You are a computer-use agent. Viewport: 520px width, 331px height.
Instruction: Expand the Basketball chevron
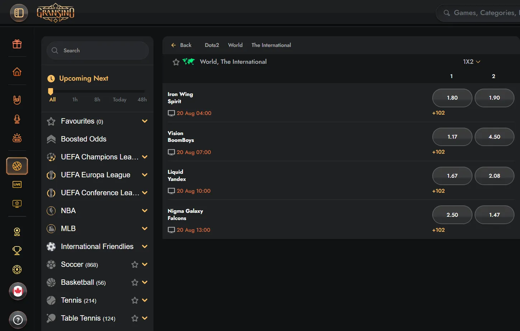pos(145,282)
